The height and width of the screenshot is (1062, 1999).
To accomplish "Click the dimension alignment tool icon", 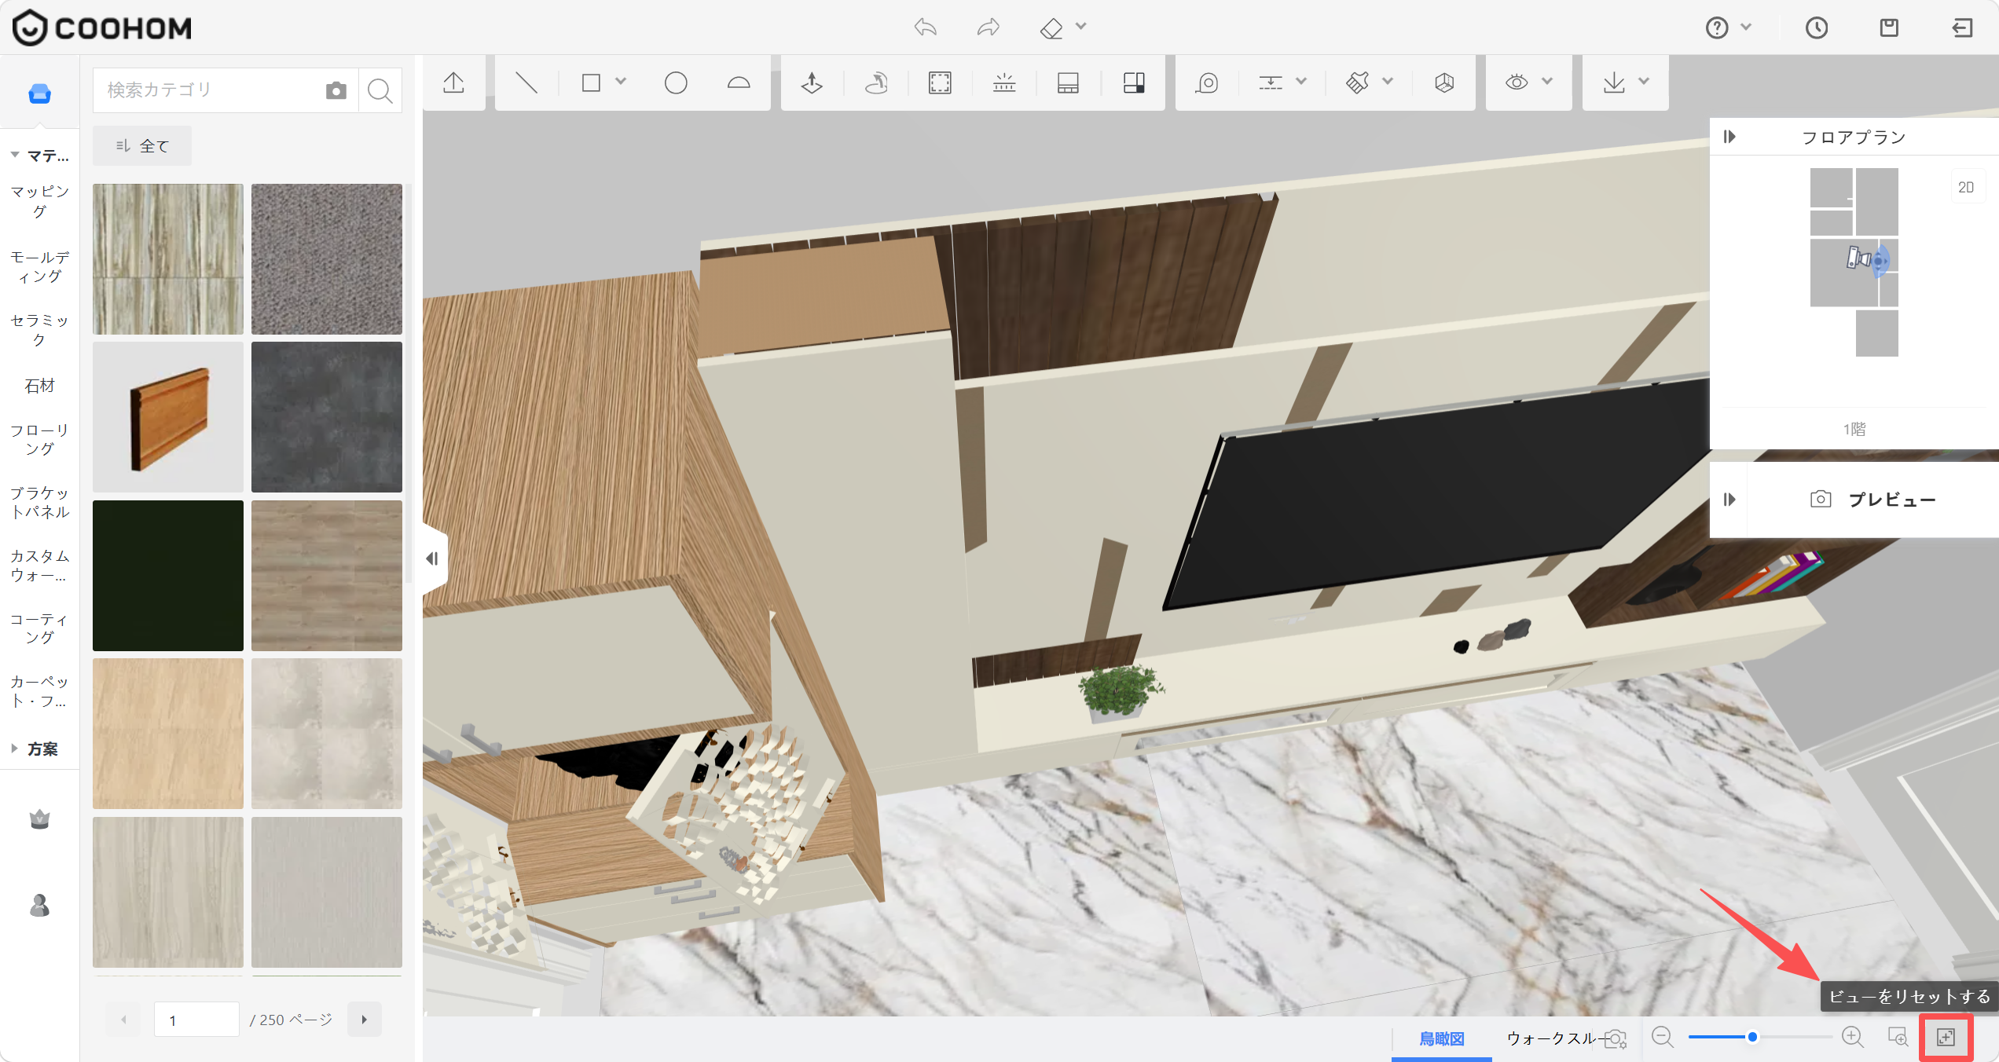I will coord(1270,82).
